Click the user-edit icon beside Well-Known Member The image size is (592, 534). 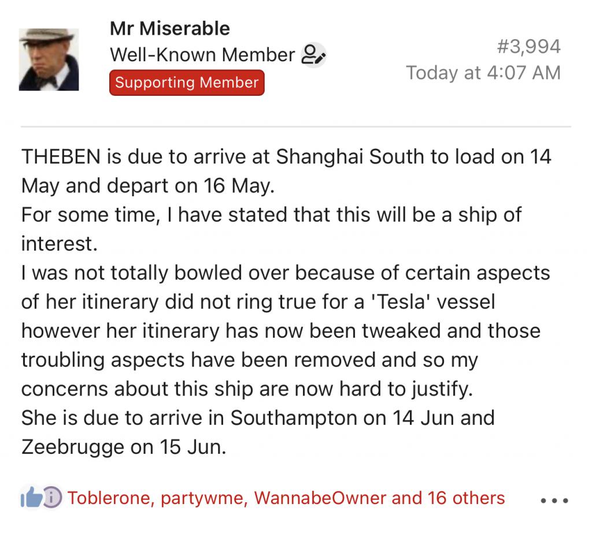pos(313,55)
